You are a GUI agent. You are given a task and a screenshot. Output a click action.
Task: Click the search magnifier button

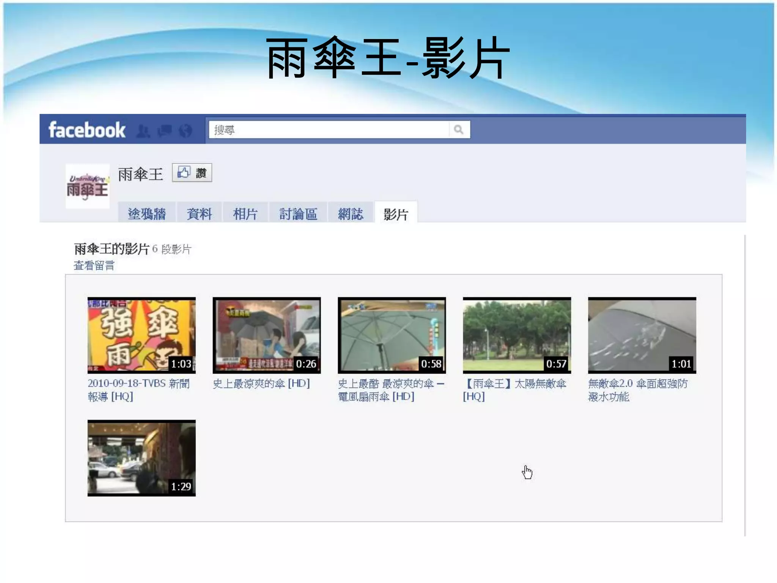(x=459, y=130)
